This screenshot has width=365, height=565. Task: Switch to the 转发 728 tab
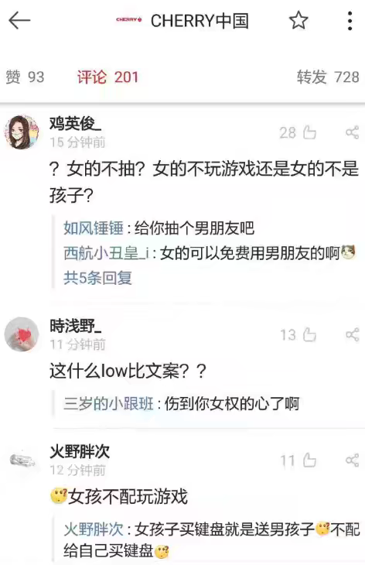[x=328, y=77]
